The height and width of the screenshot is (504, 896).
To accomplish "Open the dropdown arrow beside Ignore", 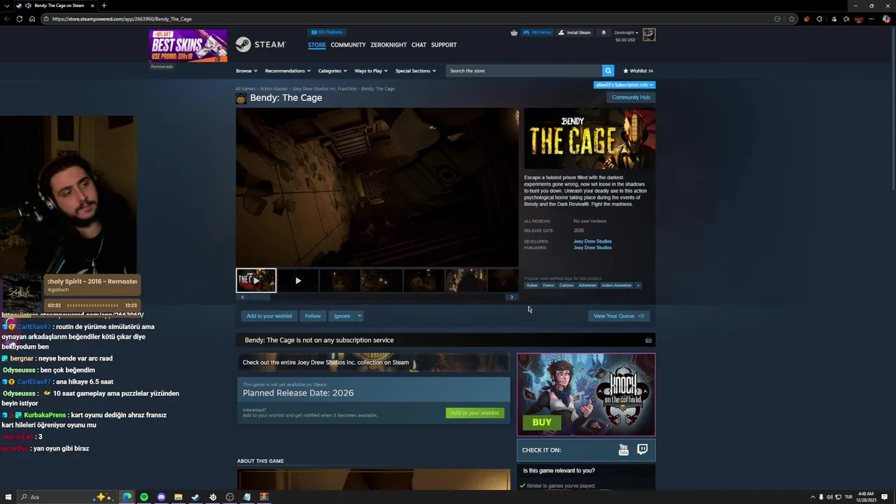I will tap(359, 316).
